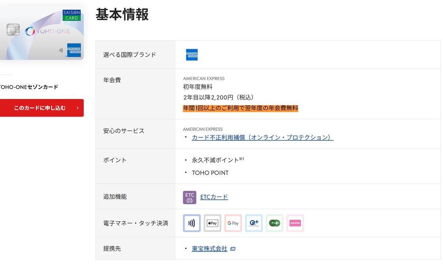Click AMERICAN EXPRESS caption in 安心のサービス row
Screen dimensions: 443x264
pos(203,129)
